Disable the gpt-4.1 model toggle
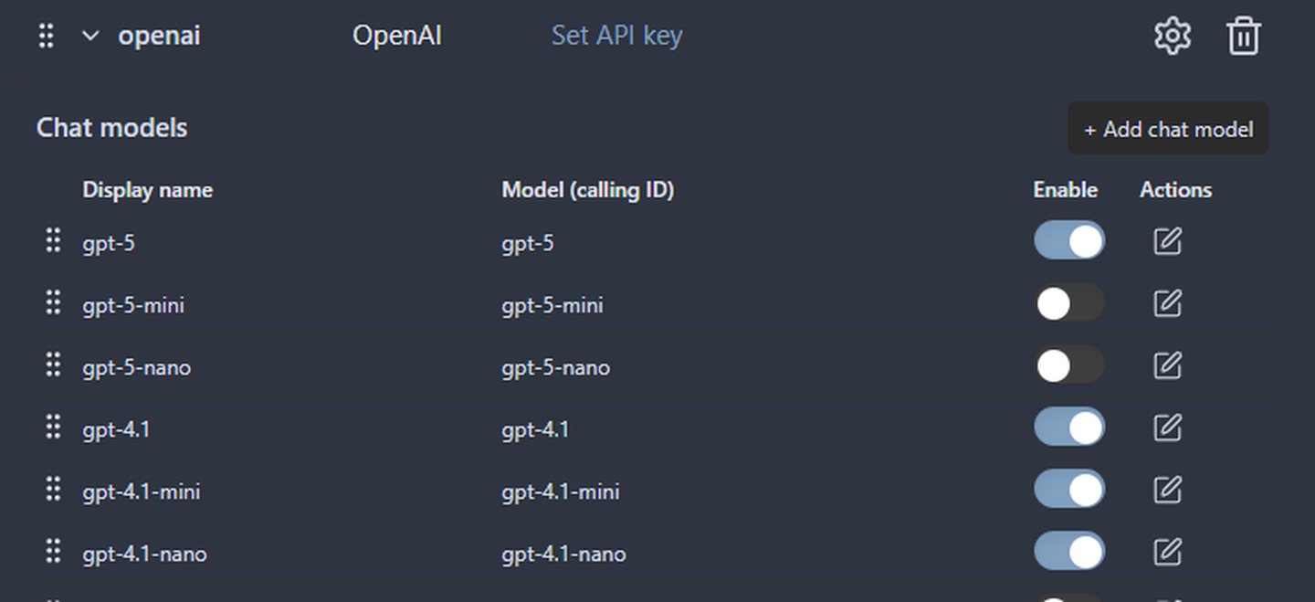Viewport: 1315px width, 602px height. pyautogui.click(x=1068, y=428)
